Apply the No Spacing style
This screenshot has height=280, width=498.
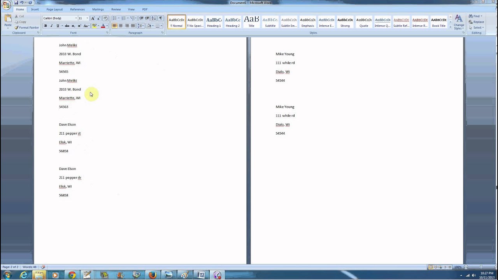point(195,22)
